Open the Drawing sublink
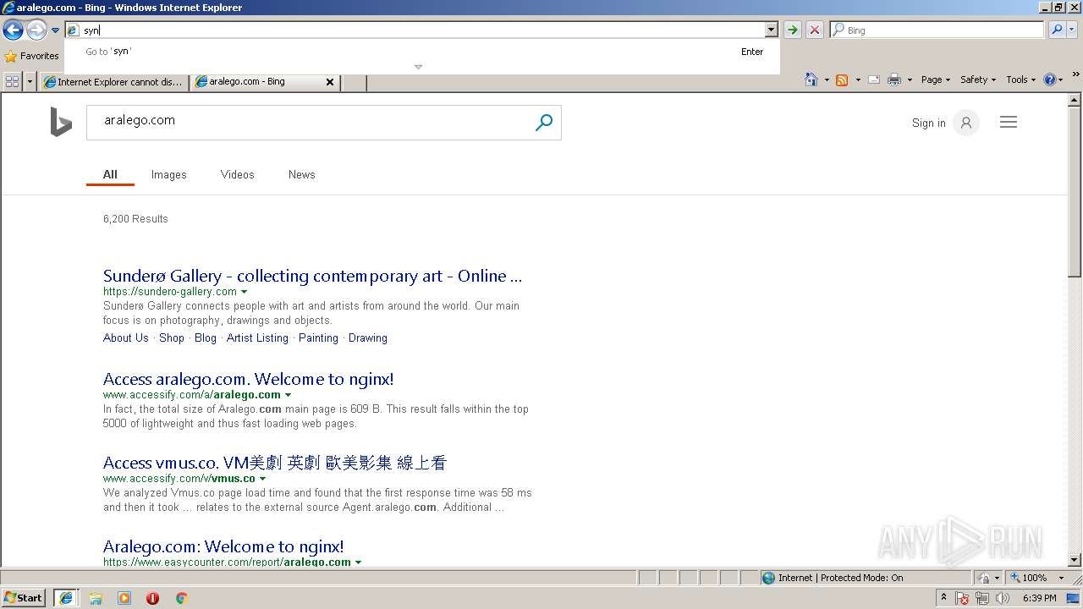The width and height of the screenshot is (1083, 609). click(368, 337)
